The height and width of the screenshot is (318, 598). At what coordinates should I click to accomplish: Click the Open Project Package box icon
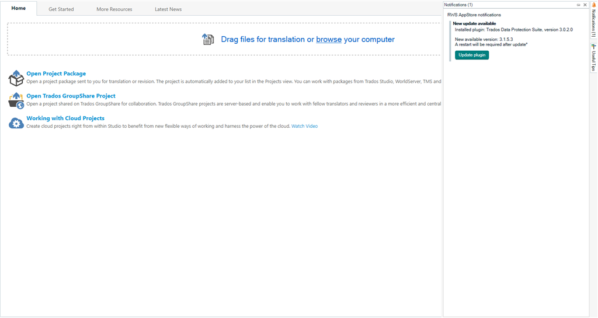click(x=16, y=78)
